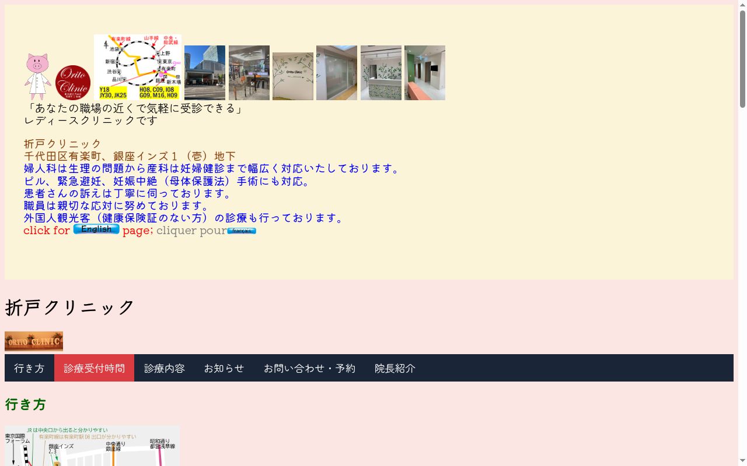This screenshot has width=747, height=466.
Task: Open the reception counter photo
Action: coord(381,73)
